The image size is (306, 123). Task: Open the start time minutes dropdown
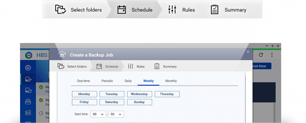tap(116, 114)
